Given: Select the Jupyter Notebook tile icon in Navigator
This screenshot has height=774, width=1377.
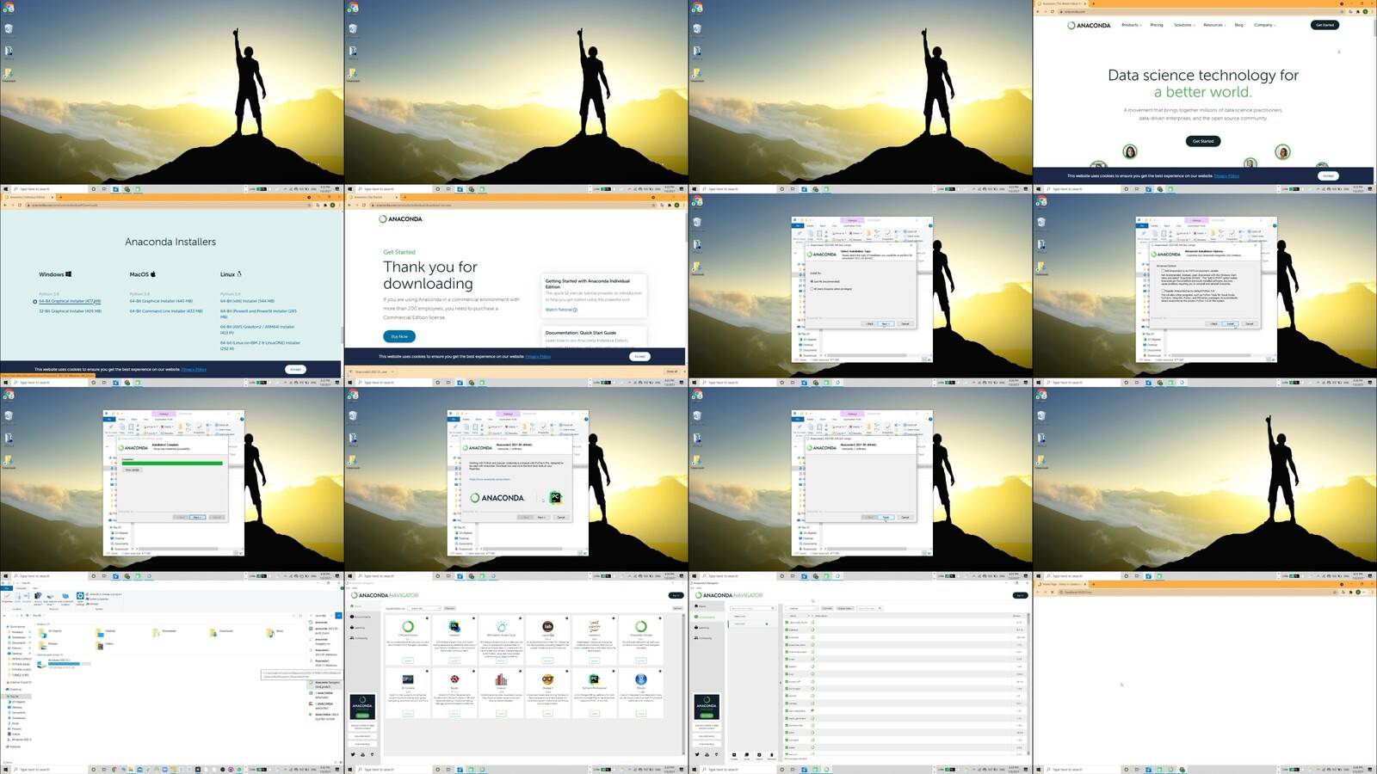Looking at the screenshot, I should pos(594,626).
